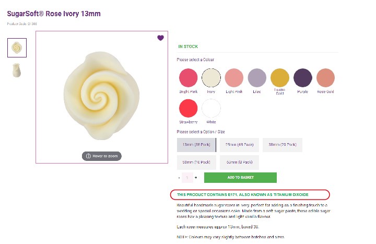Screen dimensions: 376x244
Task: Select the Lilac colour swatch
Action: tap(257, 78)
